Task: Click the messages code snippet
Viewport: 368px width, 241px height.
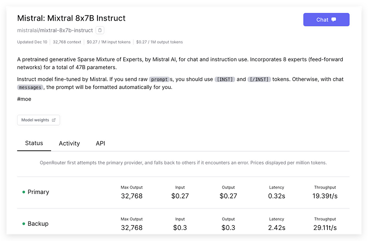Action: 30,88
